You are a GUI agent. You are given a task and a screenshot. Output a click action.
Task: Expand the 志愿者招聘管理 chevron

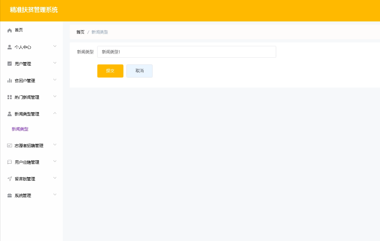point(55,145)
